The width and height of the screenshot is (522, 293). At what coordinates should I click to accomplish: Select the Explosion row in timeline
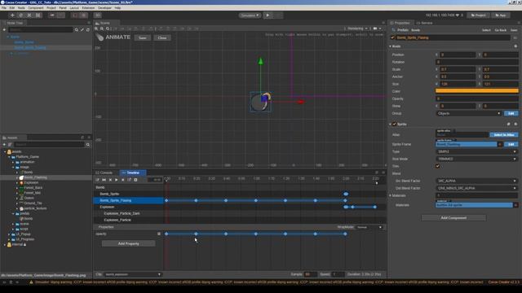(129, 207)
